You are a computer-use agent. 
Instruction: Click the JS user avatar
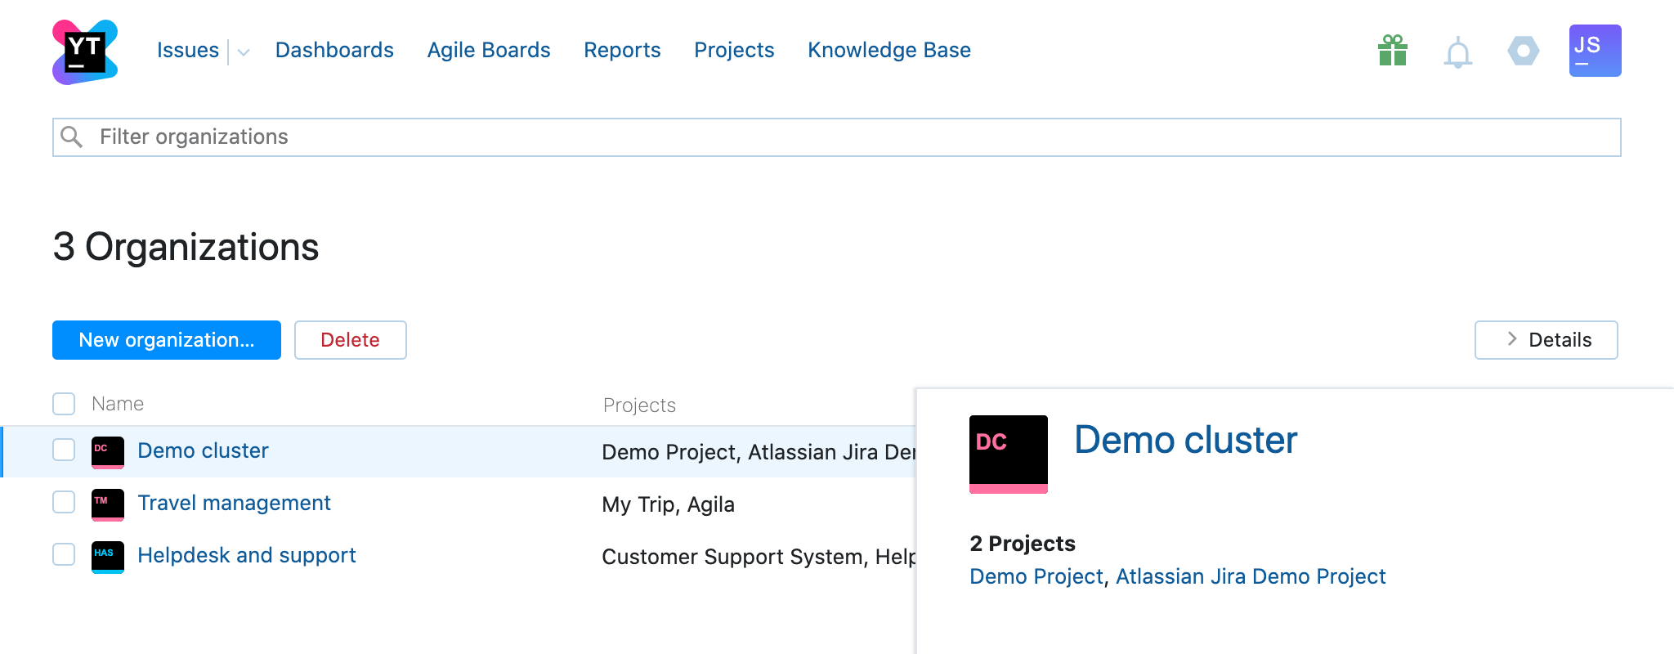click(x=1595, y=51)
